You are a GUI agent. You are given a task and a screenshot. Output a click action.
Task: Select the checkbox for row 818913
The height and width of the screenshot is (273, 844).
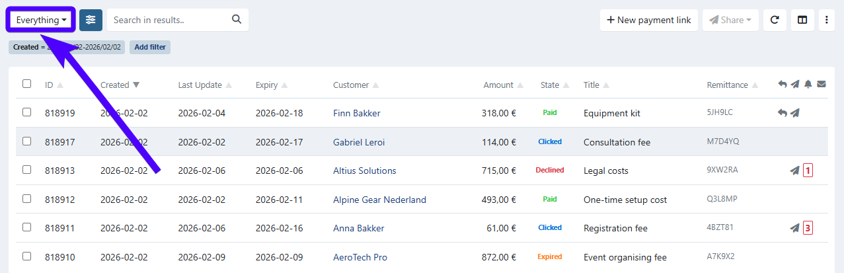tap(27, 170)
